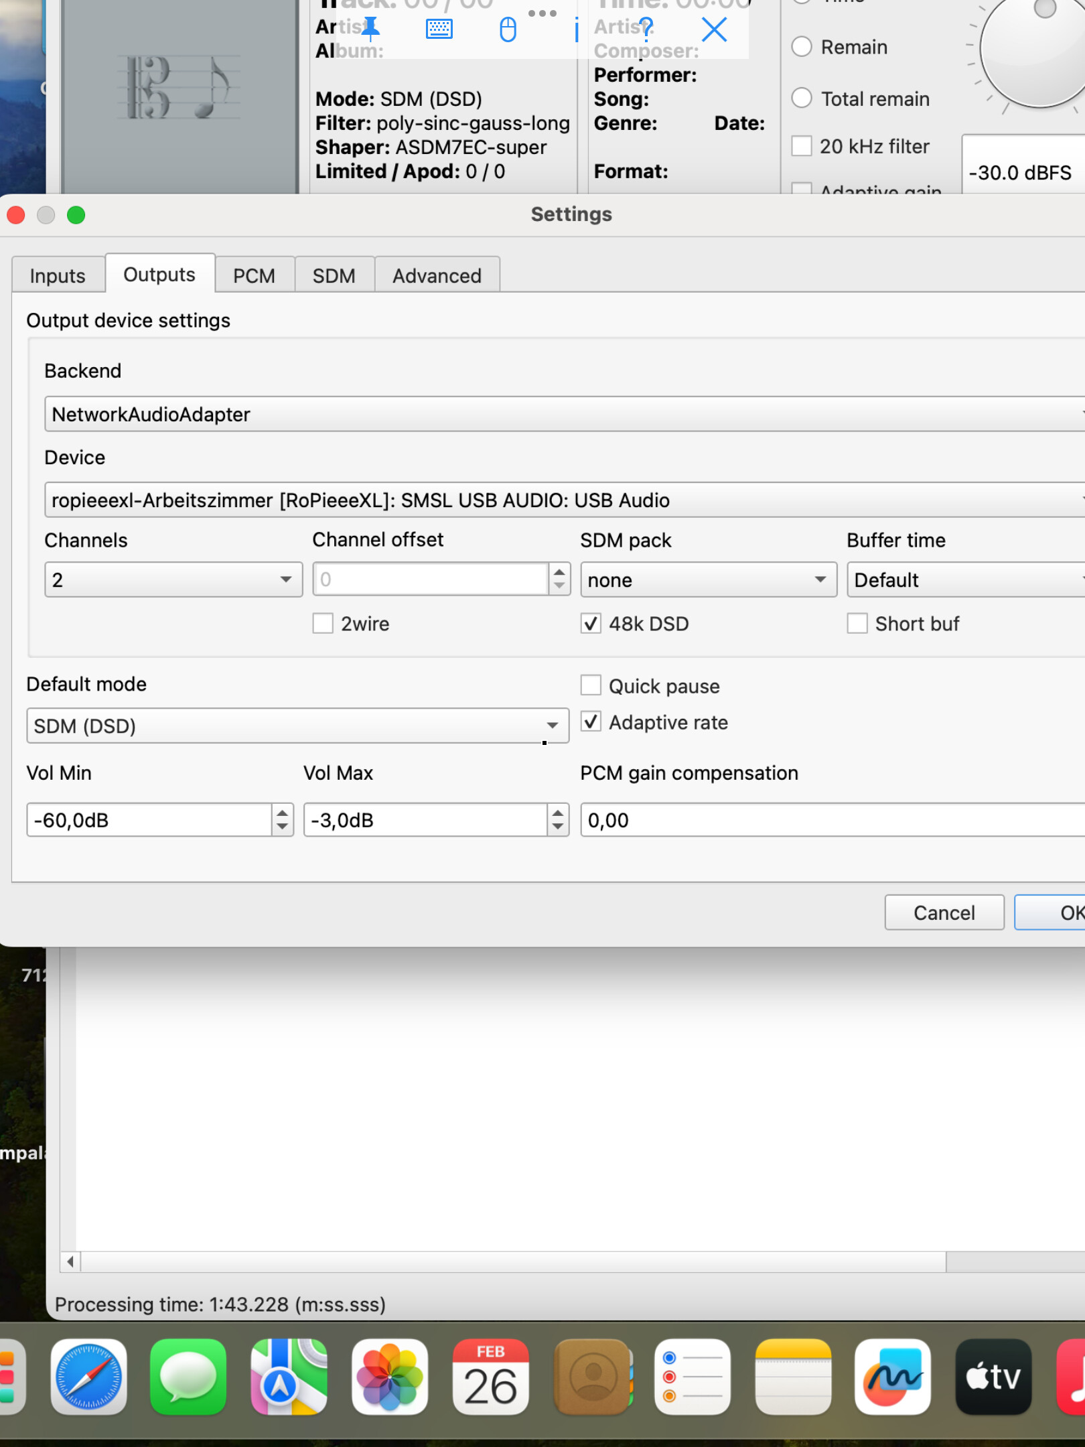
Task: Open Maps from the Dock
Action: [x=289, y=1377]
